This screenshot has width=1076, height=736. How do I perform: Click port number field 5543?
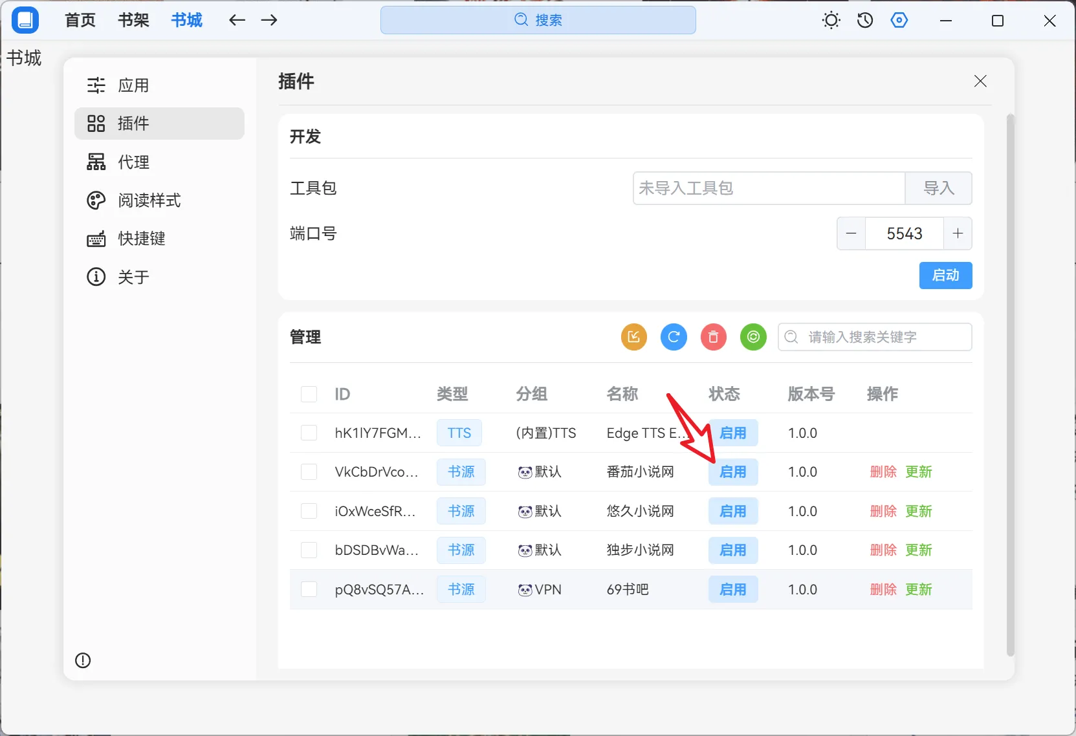click(905, 233)
